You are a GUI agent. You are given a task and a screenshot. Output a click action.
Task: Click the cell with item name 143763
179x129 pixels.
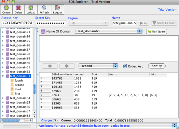point(62,78)
